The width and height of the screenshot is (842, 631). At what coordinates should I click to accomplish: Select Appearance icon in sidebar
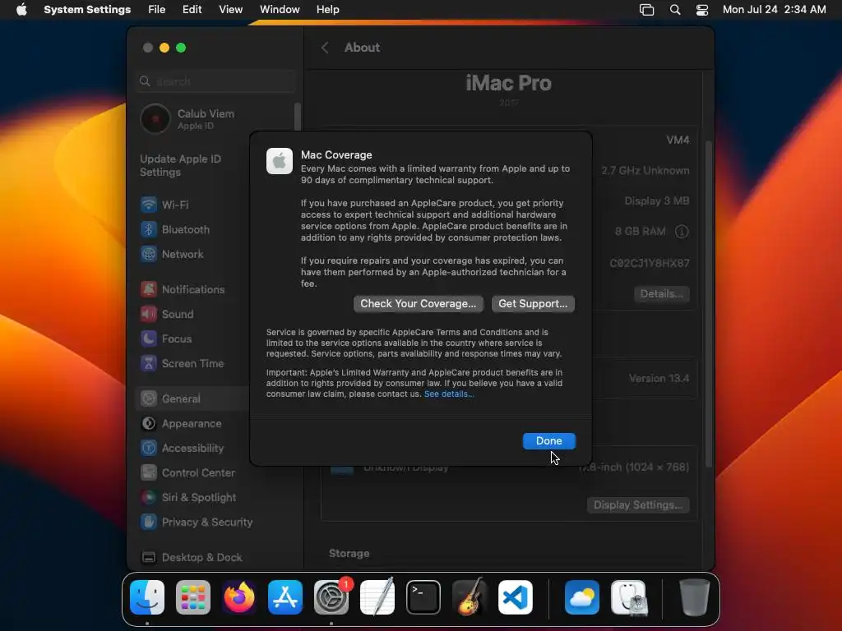pyautogui.click(x=149, y=423)
